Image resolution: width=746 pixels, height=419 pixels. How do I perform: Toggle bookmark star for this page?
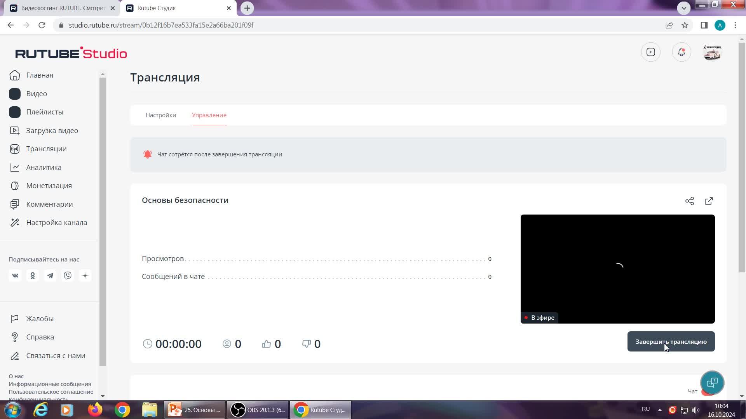(685, 25)
